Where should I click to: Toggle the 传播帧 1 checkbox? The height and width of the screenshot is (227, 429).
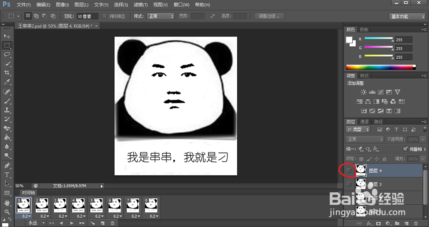(405, 149)
